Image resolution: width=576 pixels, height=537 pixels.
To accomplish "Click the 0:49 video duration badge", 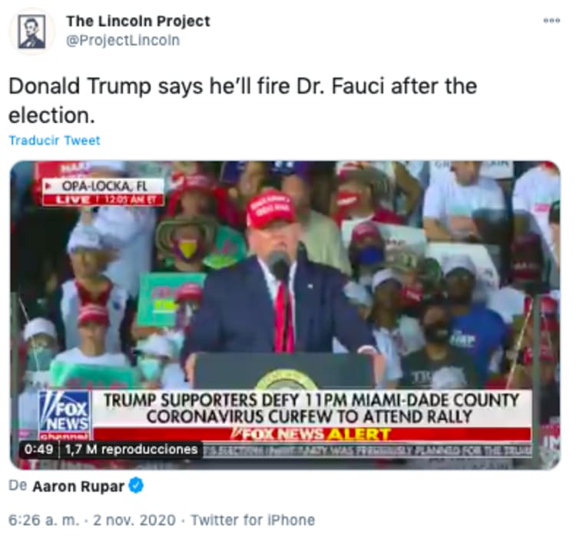I will pyautogui.click(x=38, y=449).
